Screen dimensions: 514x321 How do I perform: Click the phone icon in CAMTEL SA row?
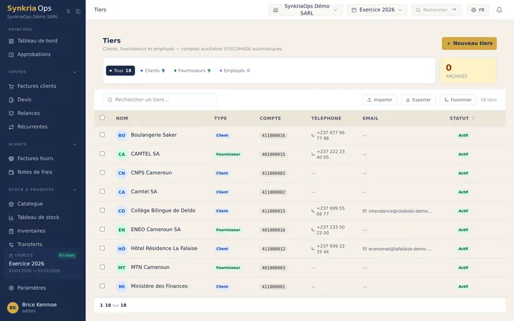(x=312, y=154)
